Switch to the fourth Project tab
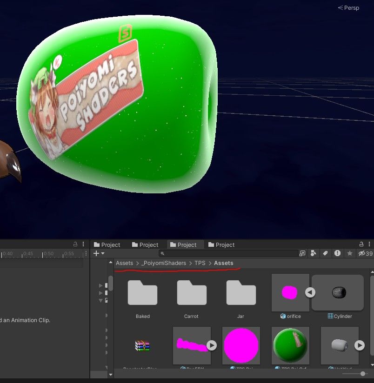 221,244
